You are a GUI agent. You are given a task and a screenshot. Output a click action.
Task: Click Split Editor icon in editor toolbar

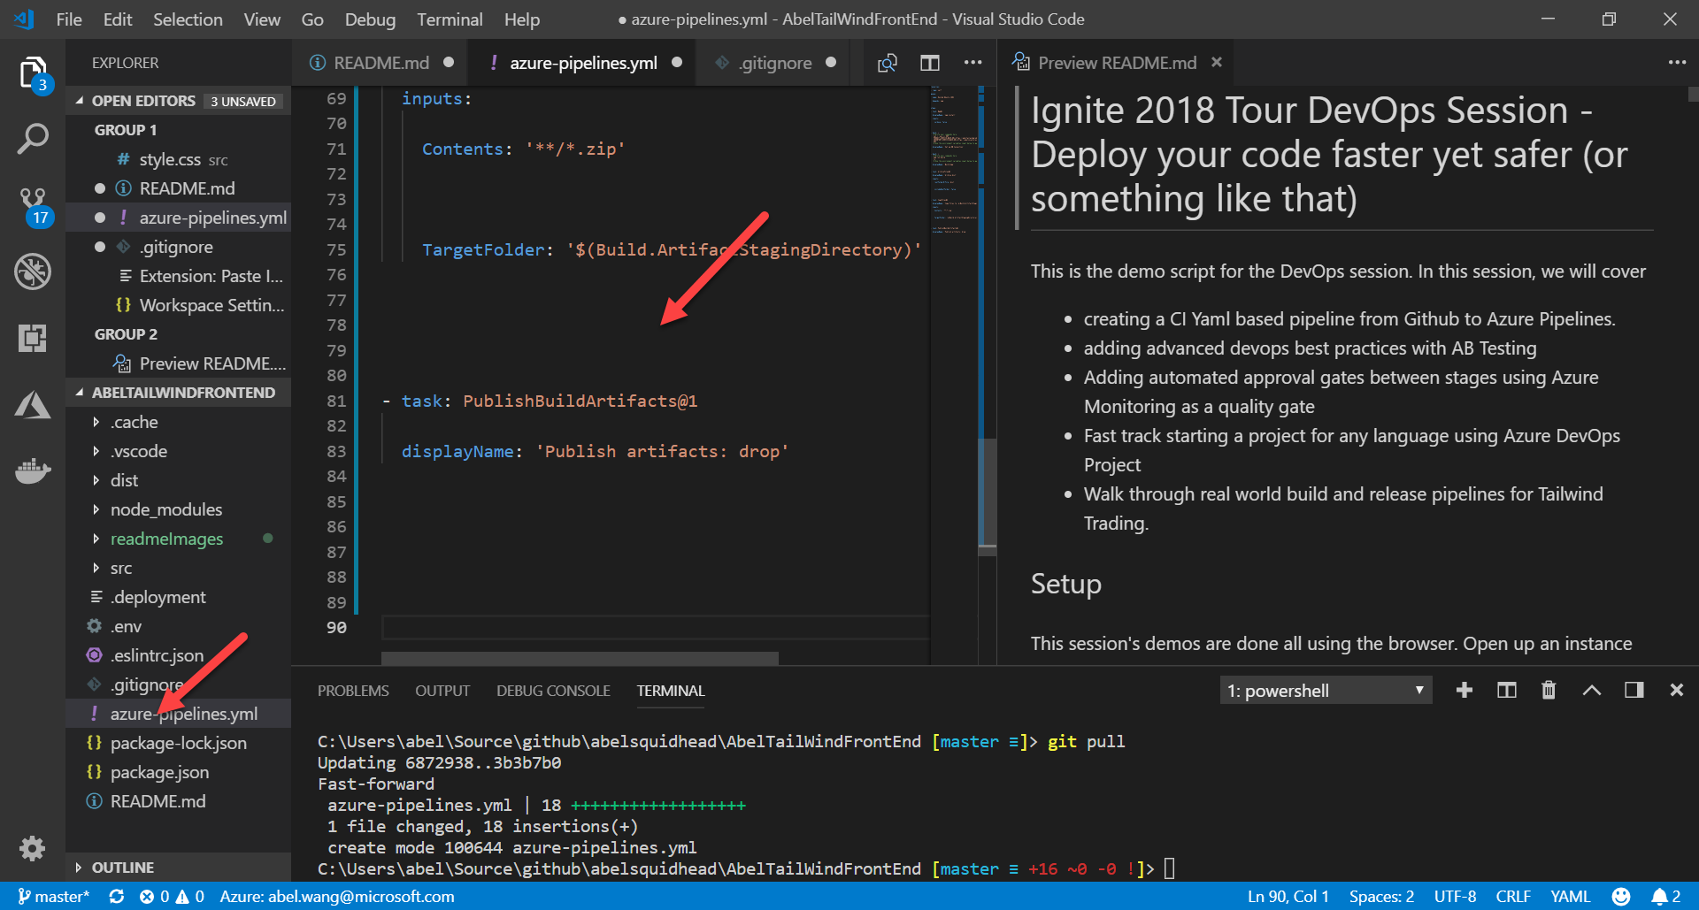(x=930, y=63)
